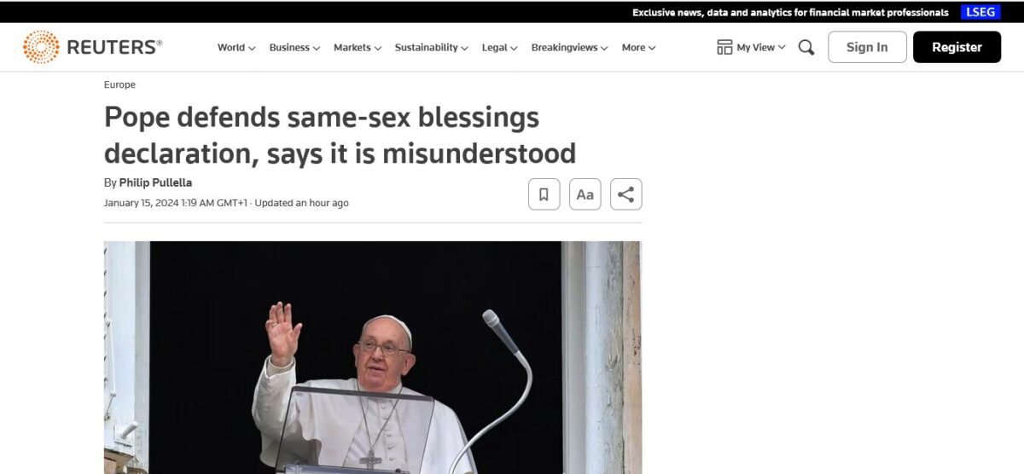Image resolution: width=1024 pixels, height=474 pixels.
Task: Click the Reuters logo icon
Action: click(x=41, y=47)
